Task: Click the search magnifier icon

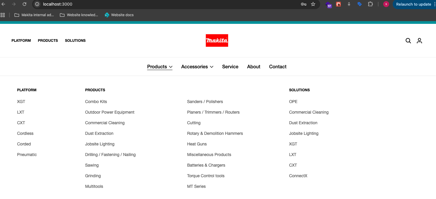Action: pyautogui.click(x=408, y=41)
